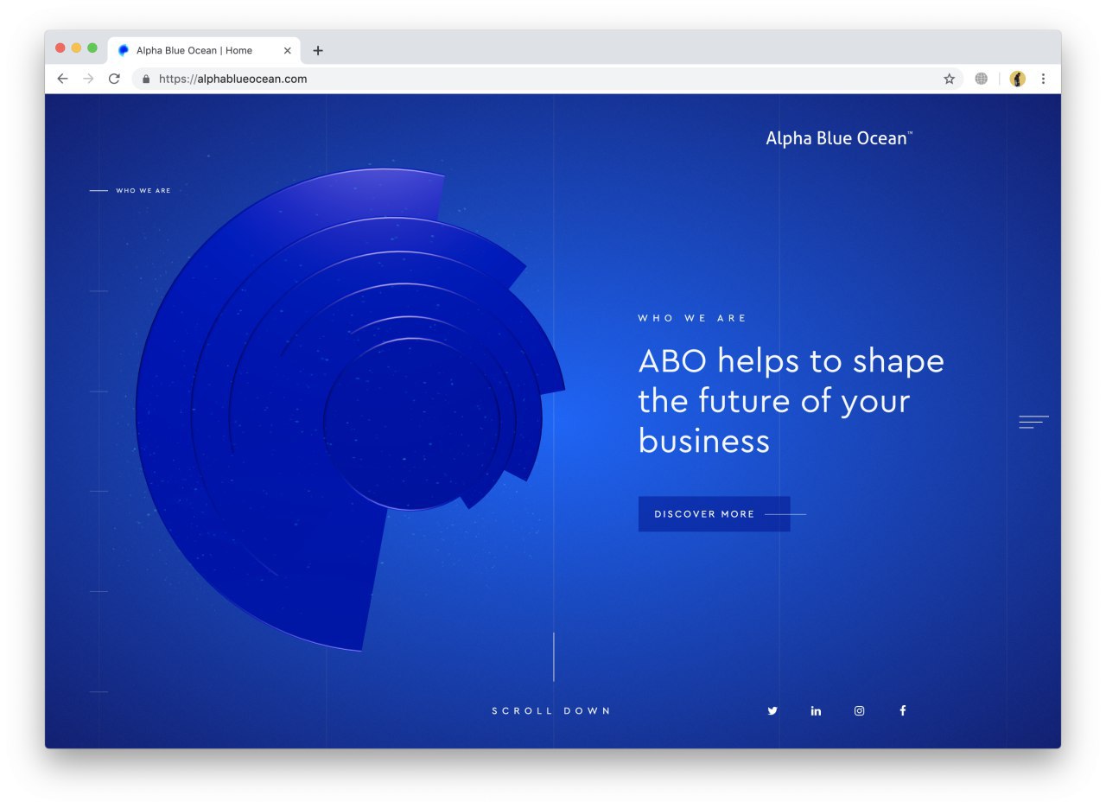
Task: Click the fourth side navigation tick mark
Action: (x=99, y=492)
